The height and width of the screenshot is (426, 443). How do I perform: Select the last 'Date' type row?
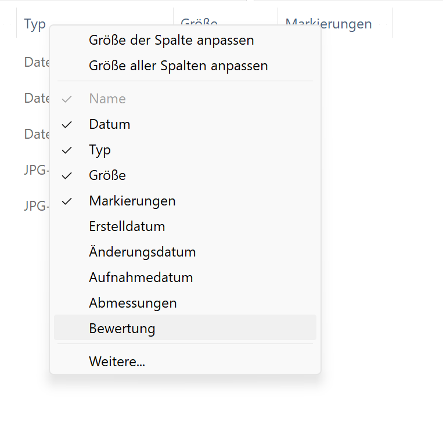coord(36,134)
